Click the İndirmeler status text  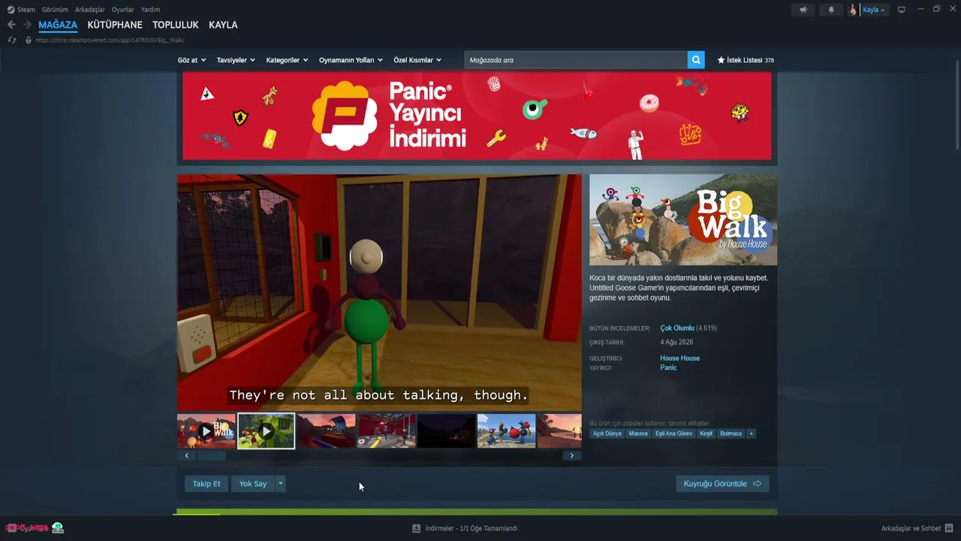471,528
